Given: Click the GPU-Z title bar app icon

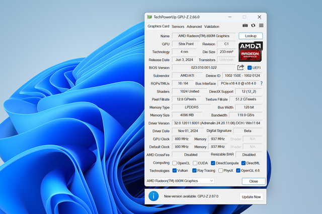Looking at the screenshot, I should tap(149, 17).
